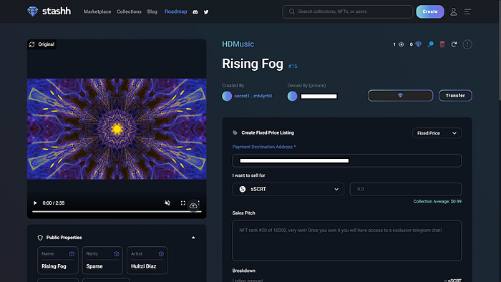Click the red trash delete icon
The height and width of the screenshot is (282, 501).
[442, 44]
